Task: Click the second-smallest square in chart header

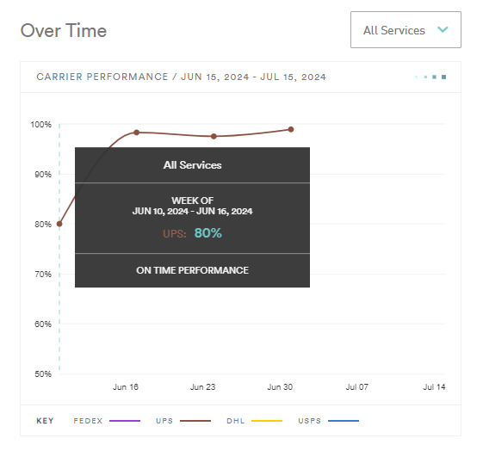Action: (x=425, y=77)
